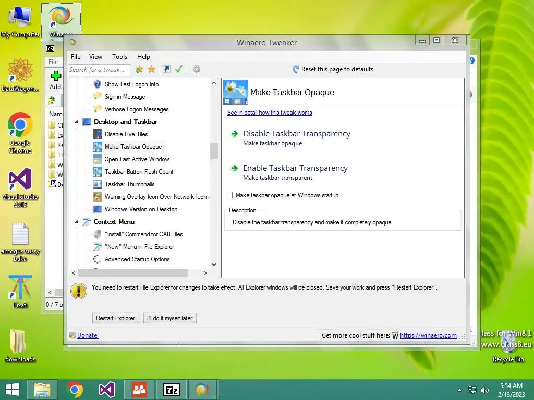Viewport: 534px width, 400px height.
Task: Select the amogus sussy baka text file
Action: click(x=20, y=242)
